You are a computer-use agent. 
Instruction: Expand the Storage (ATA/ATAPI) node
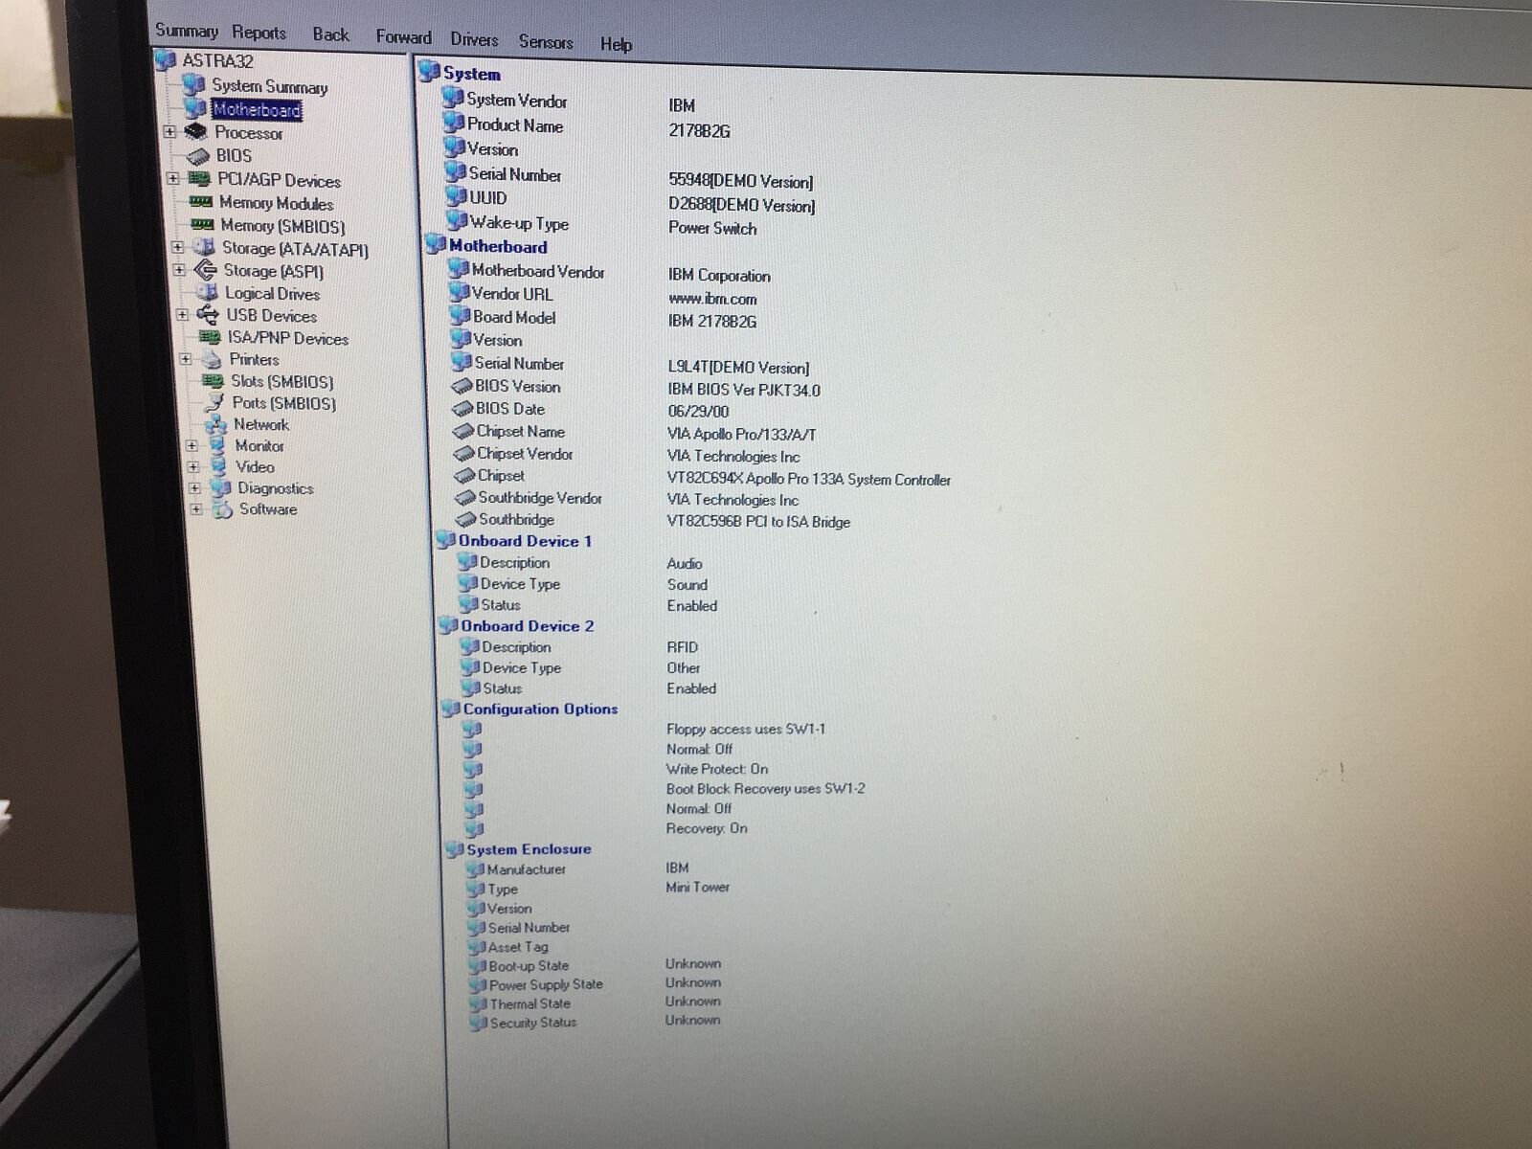tap(177, 247)
